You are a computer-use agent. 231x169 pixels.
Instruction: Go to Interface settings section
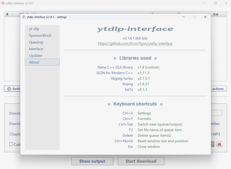36,49
